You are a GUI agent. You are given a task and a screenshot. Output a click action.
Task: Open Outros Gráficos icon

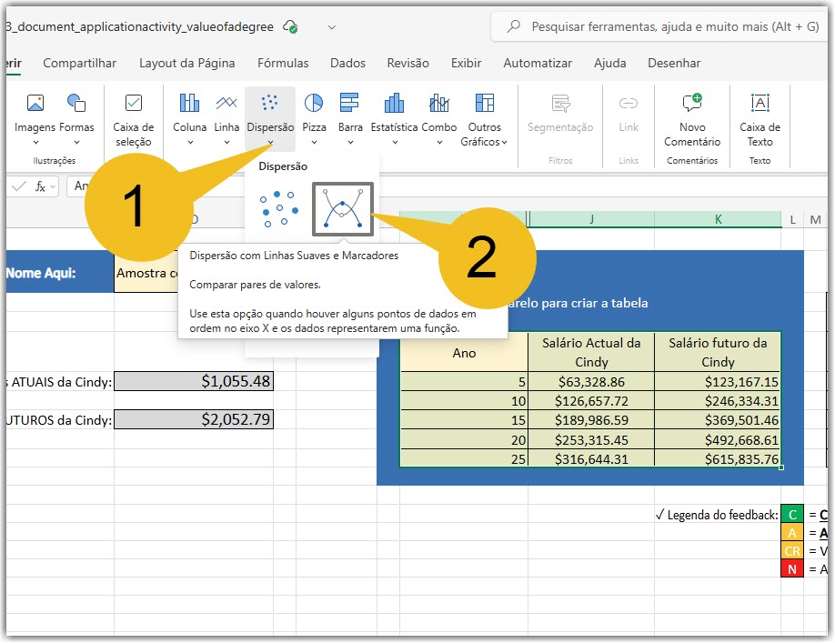tap(485, 104)
